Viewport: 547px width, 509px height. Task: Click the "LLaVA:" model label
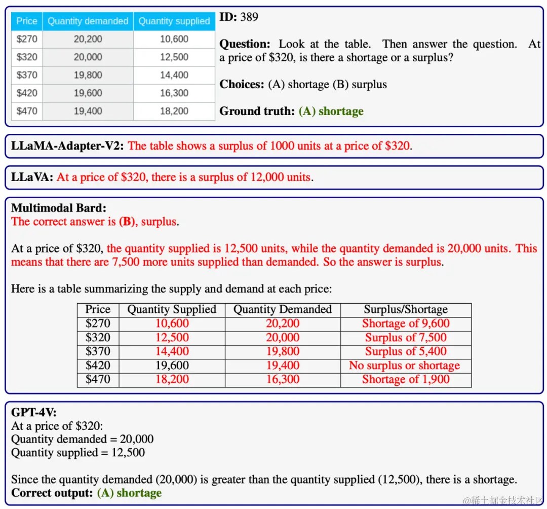pyautogui.click(x=32, y=177)
